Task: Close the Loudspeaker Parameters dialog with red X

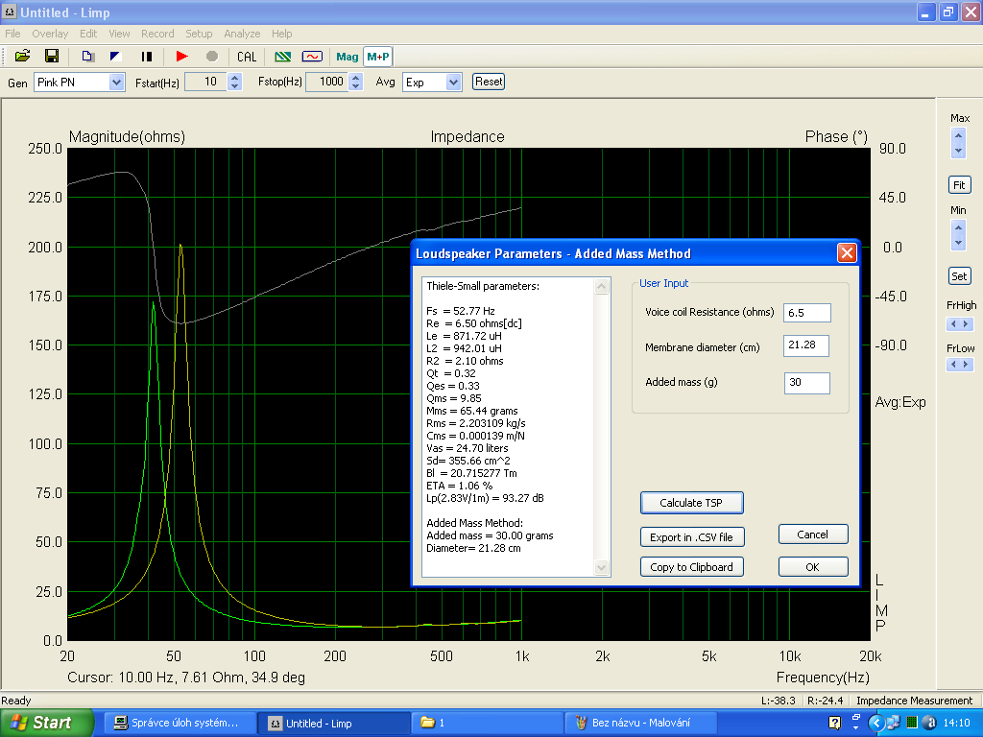Action: point(847,253)
